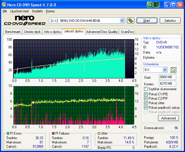Click inside the PI Failures graph
The height and width of the screenshot is (152, 185).
tap(74, 105)
